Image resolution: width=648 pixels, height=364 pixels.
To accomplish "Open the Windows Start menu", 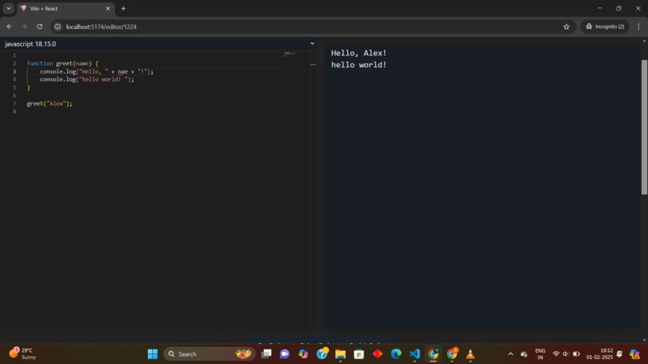I will (153, 354).
